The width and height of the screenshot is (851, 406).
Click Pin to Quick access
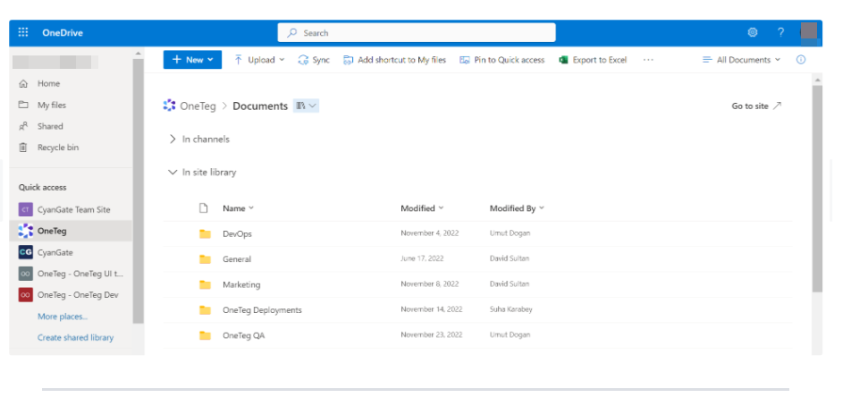pyautogui.click(x=501, y=60)
